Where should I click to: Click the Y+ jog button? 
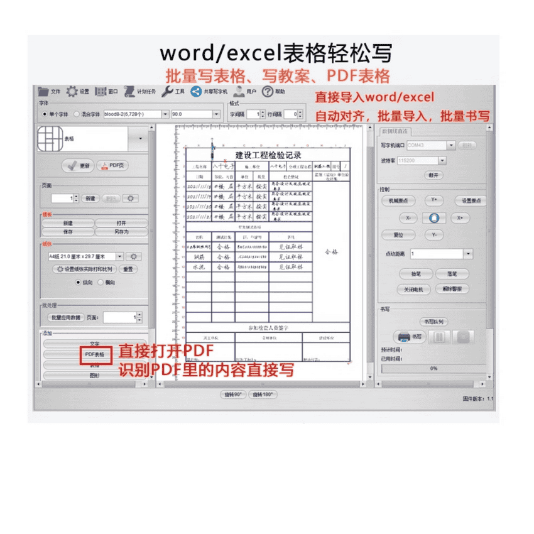(434, 200)
